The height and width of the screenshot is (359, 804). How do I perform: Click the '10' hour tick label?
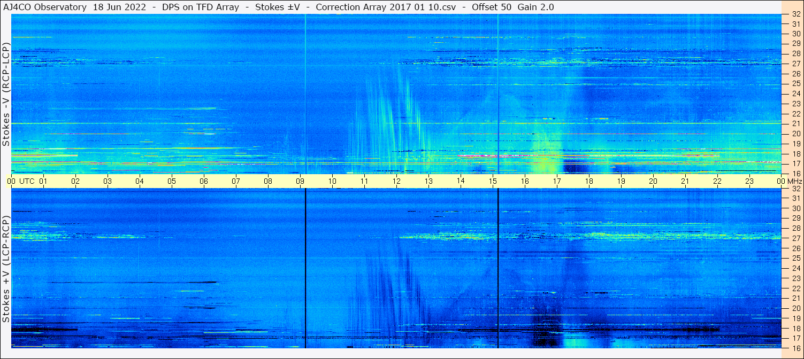(332, 181)
